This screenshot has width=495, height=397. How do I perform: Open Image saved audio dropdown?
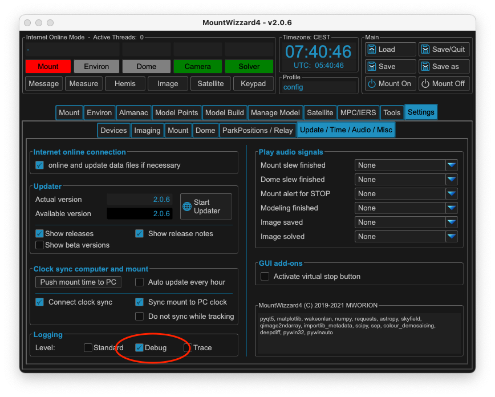[x=406, y=222]
